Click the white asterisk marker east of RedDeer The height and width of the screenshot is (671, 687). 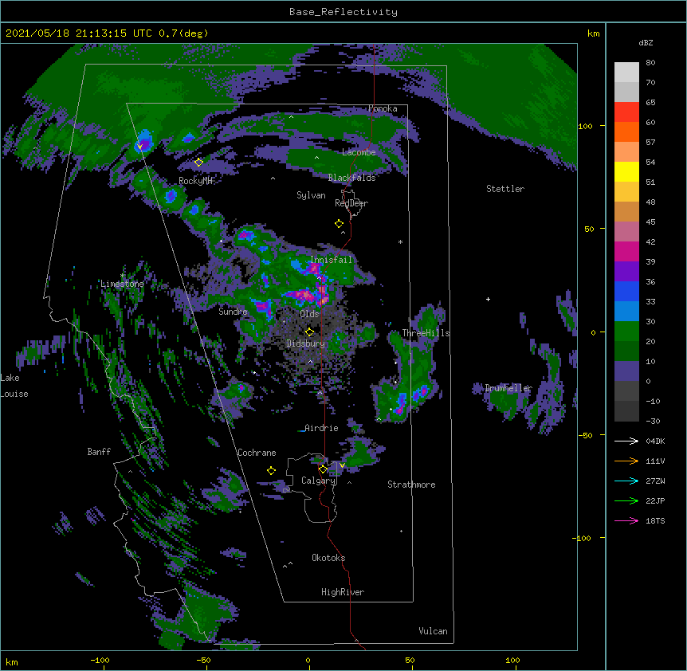pyautogui.click(x=400, y=242)
